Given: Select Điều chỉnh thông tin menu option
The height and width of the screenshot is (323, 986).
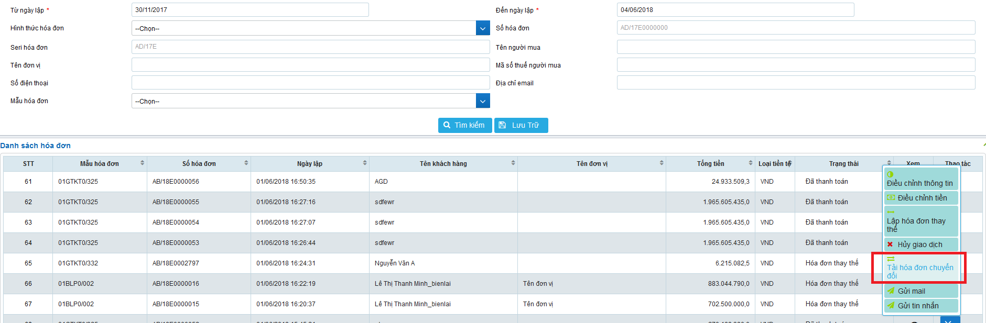Looking at the screenshot, I should (x=920, y=180).
